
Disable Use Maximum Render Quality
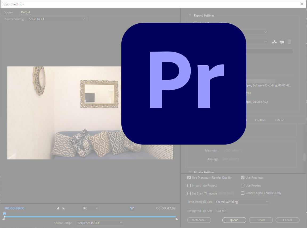[189, 178]
